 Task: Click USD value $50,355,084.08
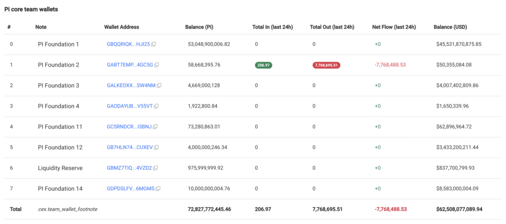tap(454, 65)
